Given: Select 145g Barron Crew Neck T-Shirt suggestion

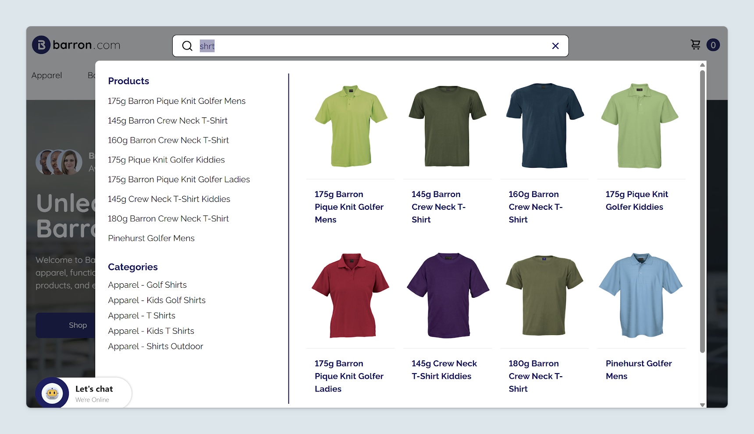Looking at the screenshot, I should click(167, 121).
